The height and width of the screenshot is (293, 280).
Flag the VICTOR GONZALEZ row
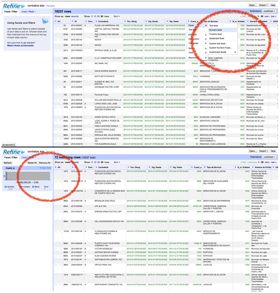pyautogui.click(x=60, y=249)
